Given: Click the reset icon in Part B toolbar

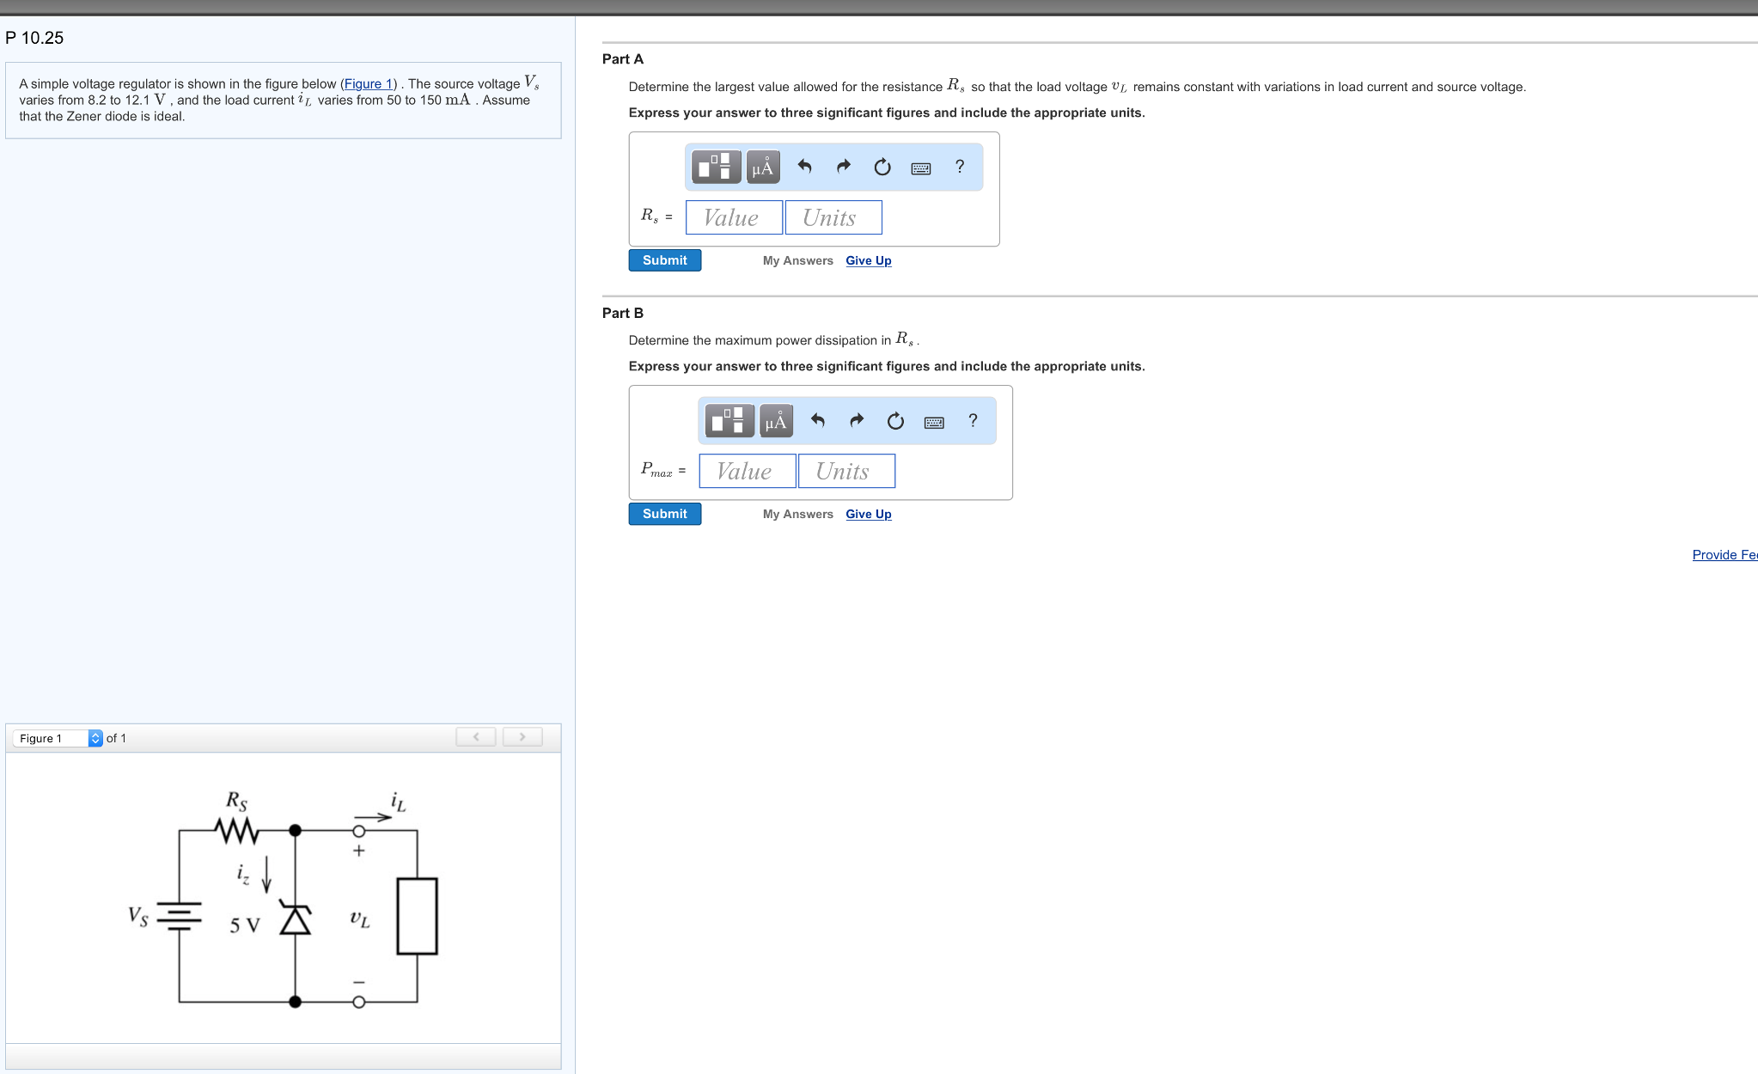Looking at the screenshot, I should tap(894, 420).
